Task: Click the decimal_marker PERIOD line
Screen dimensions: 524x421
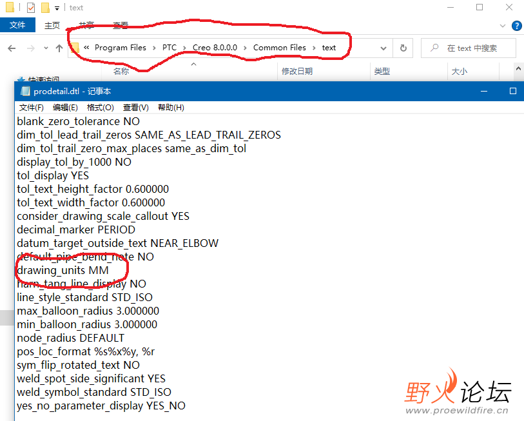Action: coord(76,230)
